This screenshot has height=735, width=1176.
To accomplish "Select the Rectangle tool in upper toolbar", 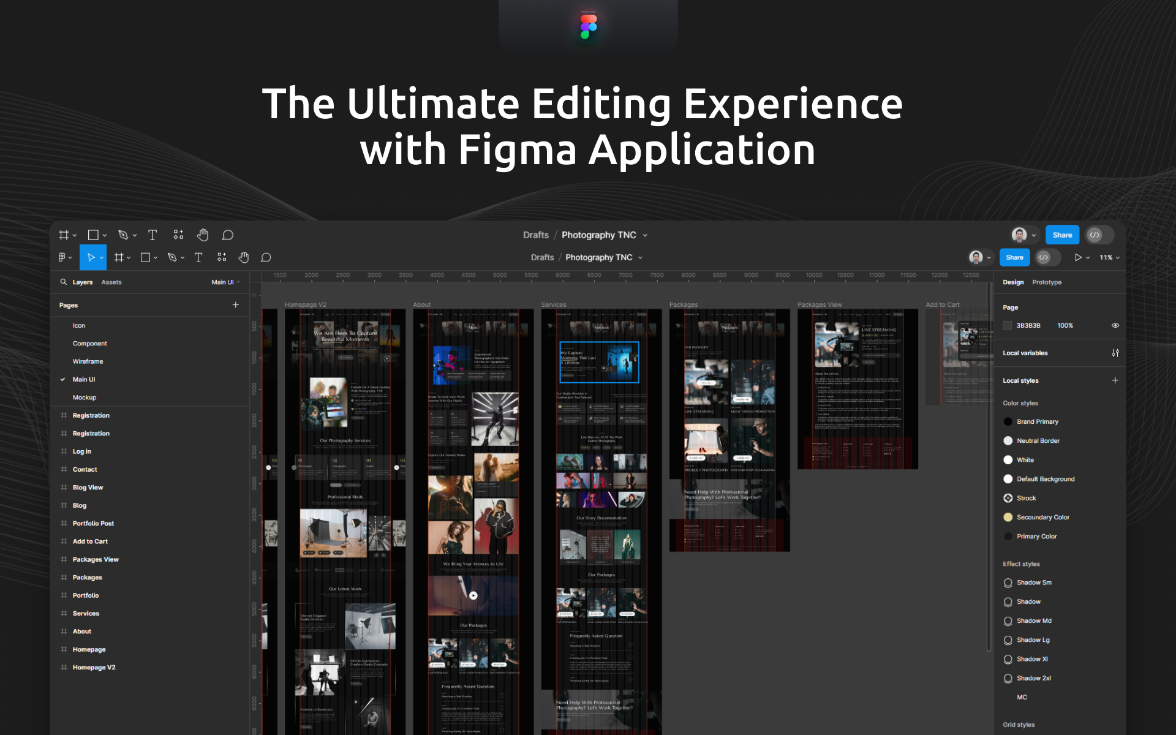I will coord(93,235).
